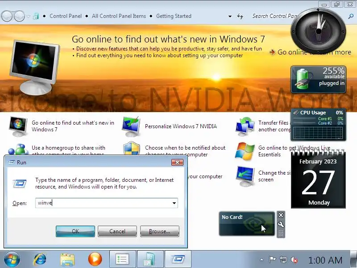
Task: Close the NVIDIA No Card gadget
Action: coord(281,215)
